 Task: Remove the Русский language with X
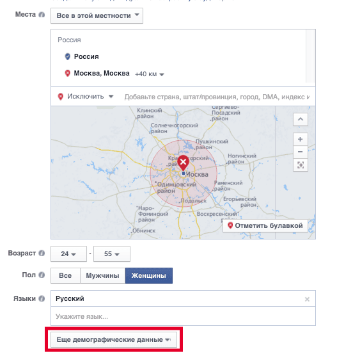tap(307, 299)
